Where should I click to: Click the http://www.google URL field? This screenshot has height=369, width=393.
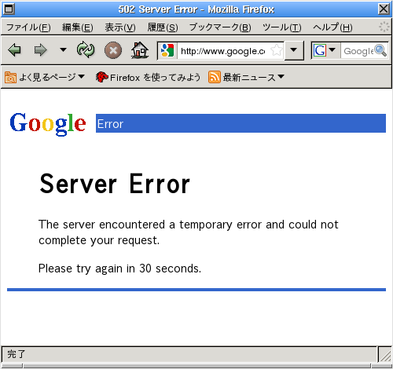[223, 51]
